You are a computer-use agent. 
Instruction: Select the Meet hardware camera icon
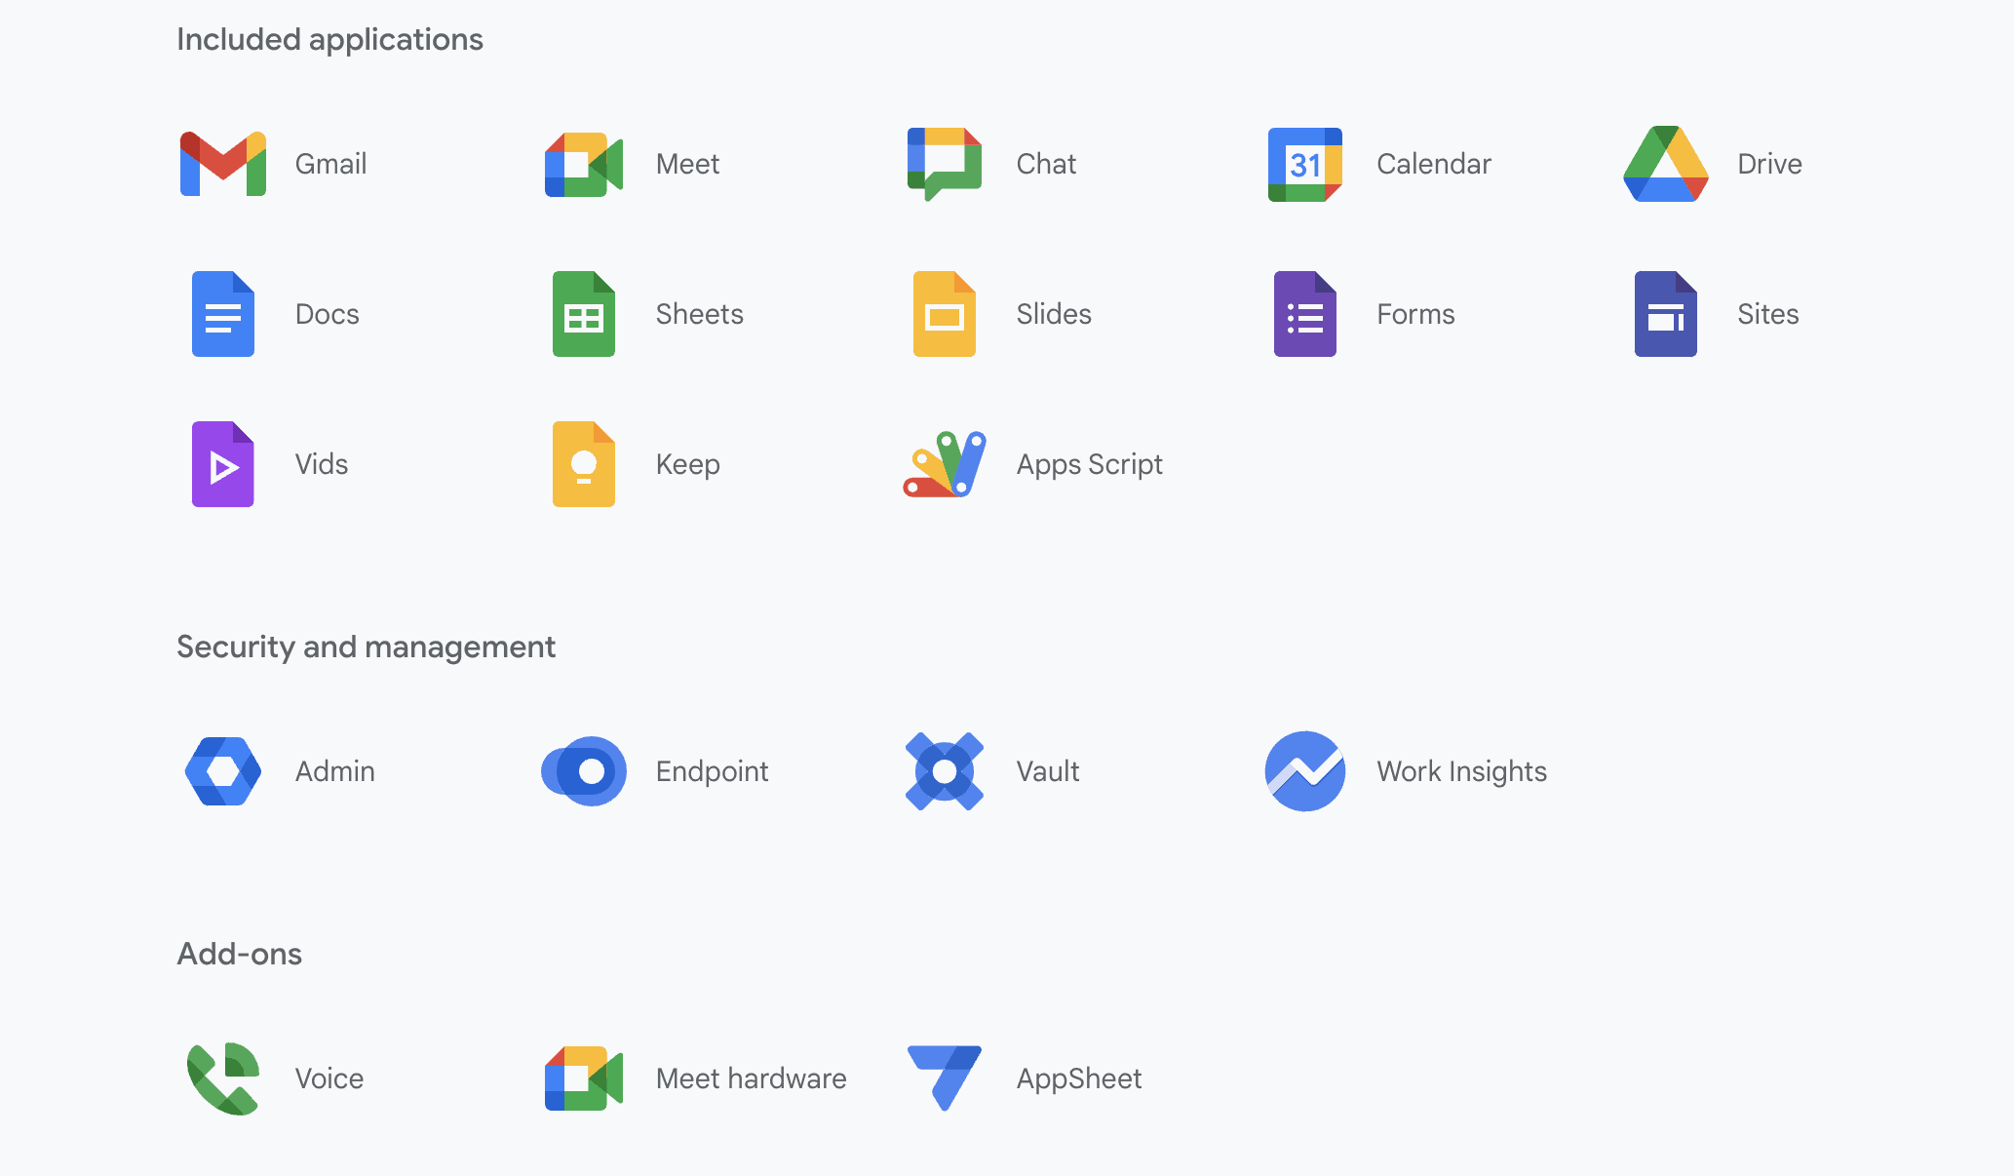(x=584, y=1078)
